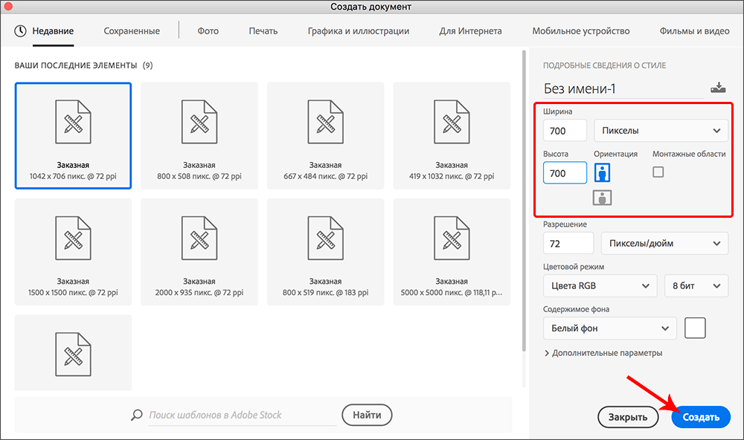Click the white background color swatch
Viewport: 744px width, 440px height.
pyautogui.click(x=695, y=328)
